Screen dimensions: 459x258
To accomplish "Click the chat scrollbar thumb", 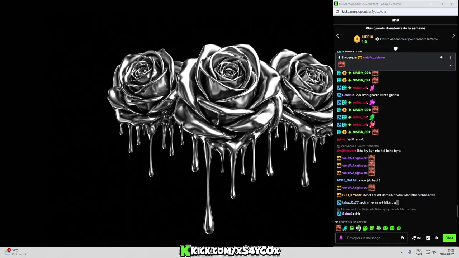I will pos(457,211).
